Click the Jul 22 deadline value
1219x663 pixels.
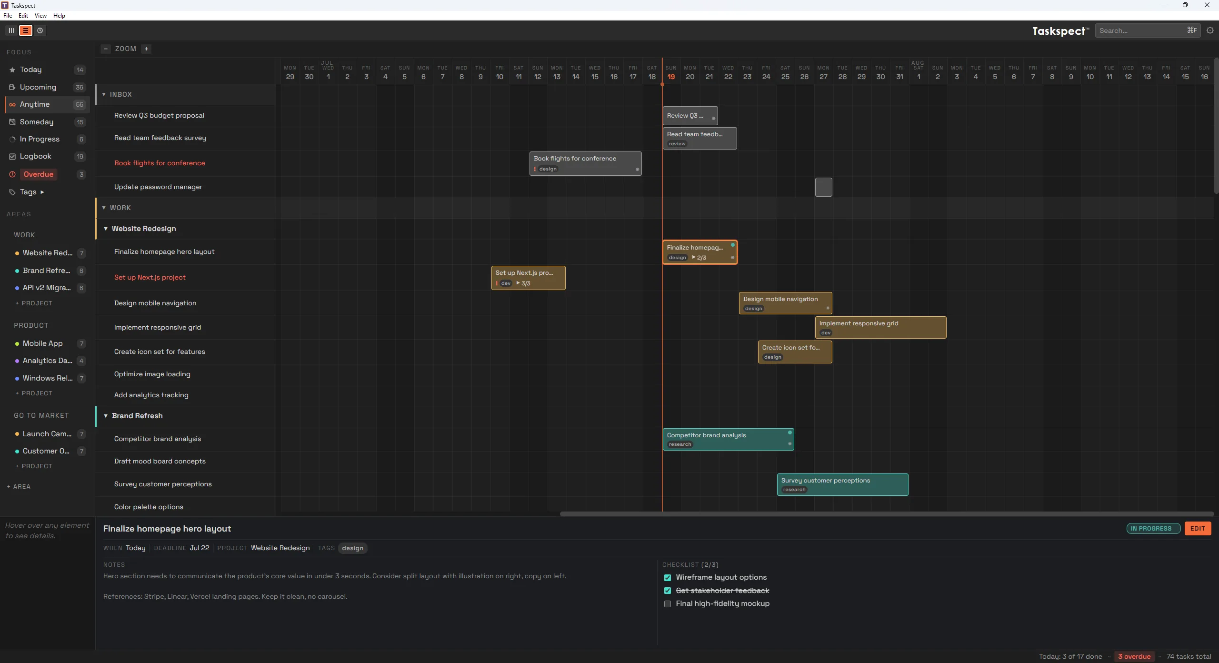(199, 548)
